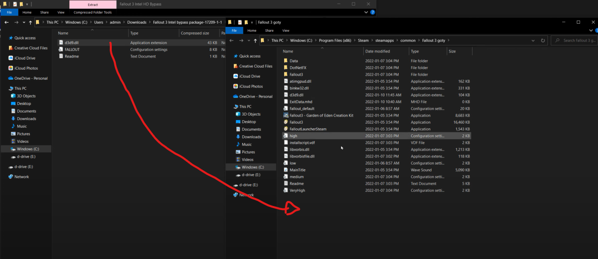598x259 pixels.
Task: Click Steam breadcrumb in address bar
Action: pyautogui.click(x=363, y=40)
